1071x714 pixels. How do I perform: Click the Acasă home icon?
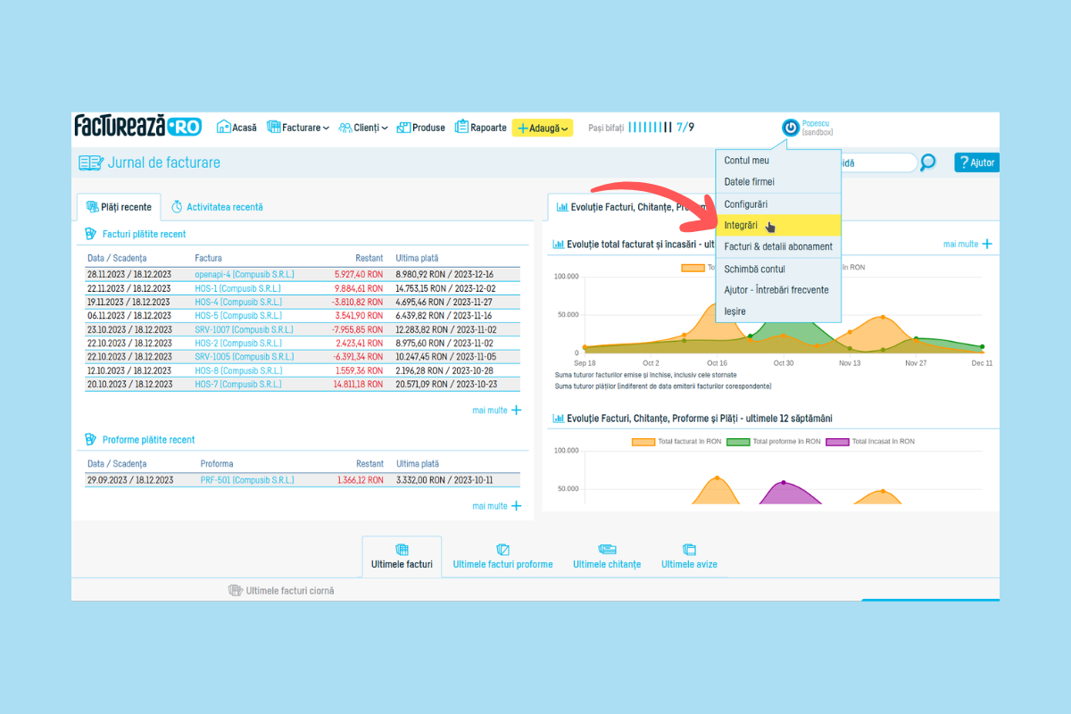pos(224,128)
